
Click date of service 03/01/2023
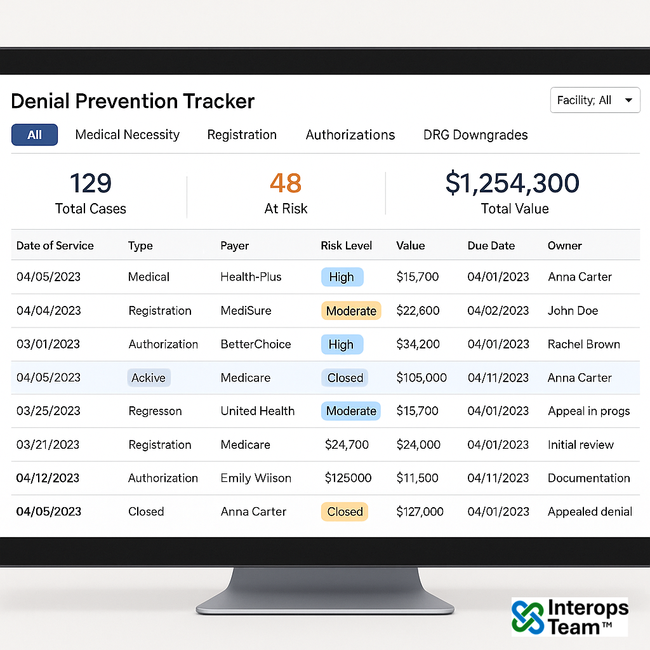(48, 344)
